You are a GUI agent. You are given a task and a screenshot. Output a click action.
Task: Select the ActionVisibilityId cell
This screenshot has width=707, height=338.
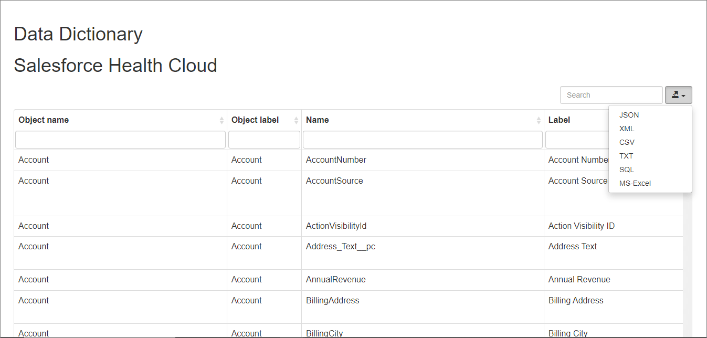tap(423, 226)
